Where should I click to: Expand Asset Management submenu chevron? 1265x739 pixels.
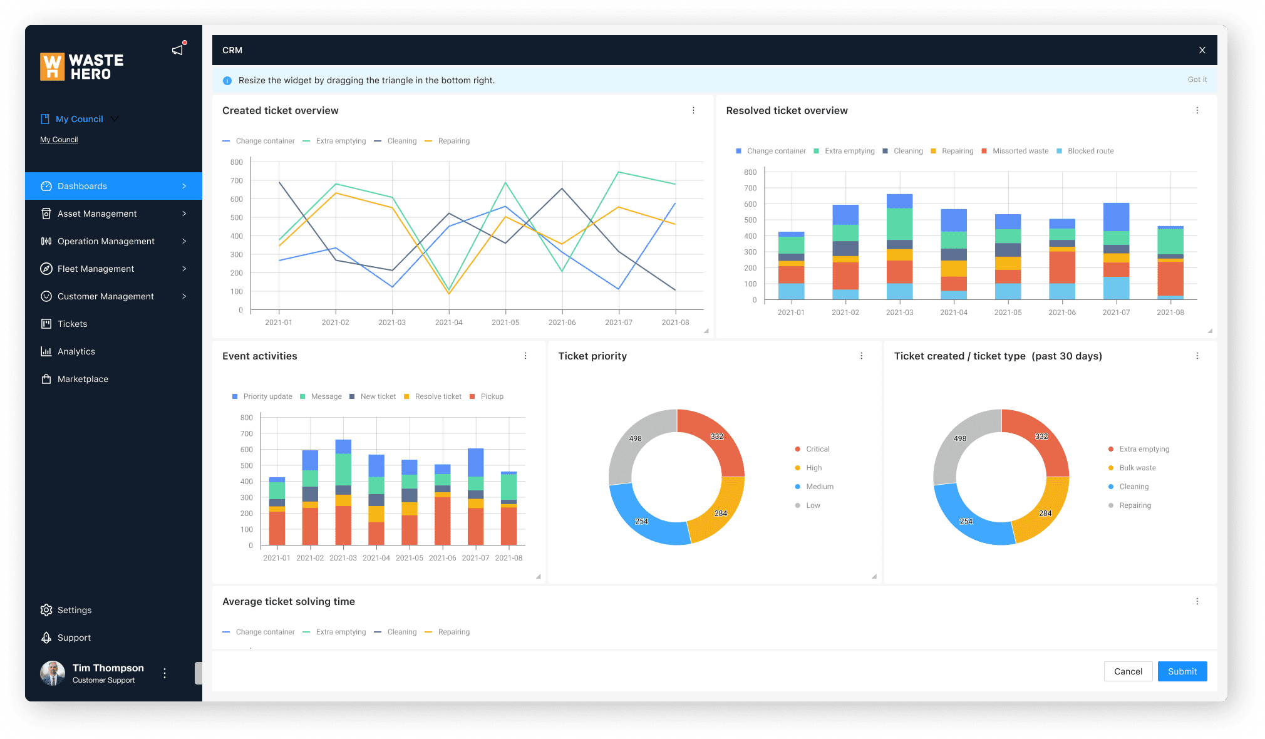[x=184, y=214]
